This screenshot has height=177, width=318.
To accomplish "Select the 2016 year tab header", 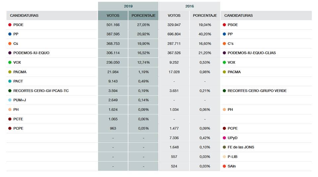I will (189, 6).
